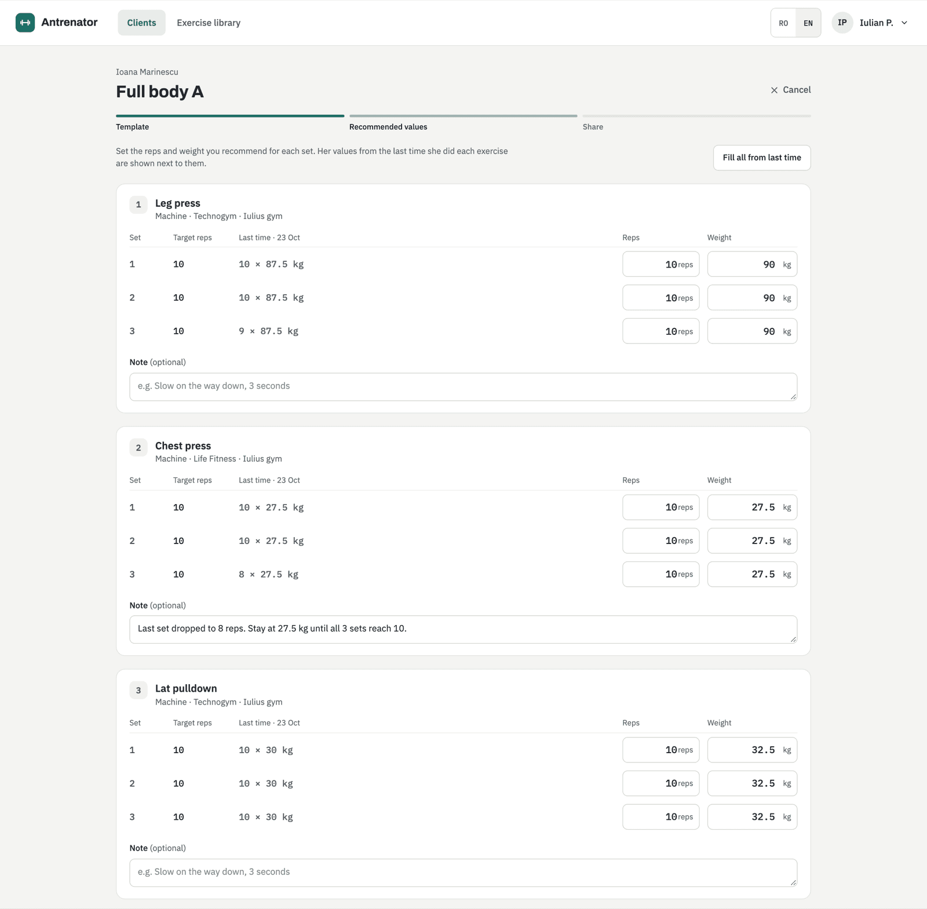Click the Leg press exercise title
Viewport: 927px width, 909px height.
[177, 203]
